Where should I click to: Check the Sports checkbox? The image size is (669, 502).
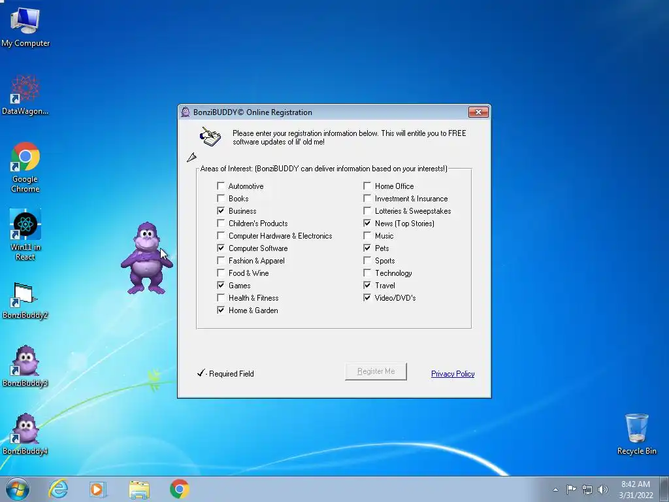pyautogui.click(x=367, y=260)
